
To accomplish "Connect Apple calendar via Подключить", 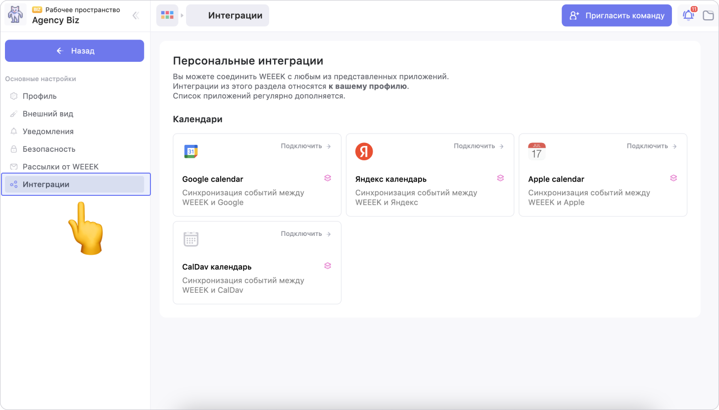I will coord(652,146).
